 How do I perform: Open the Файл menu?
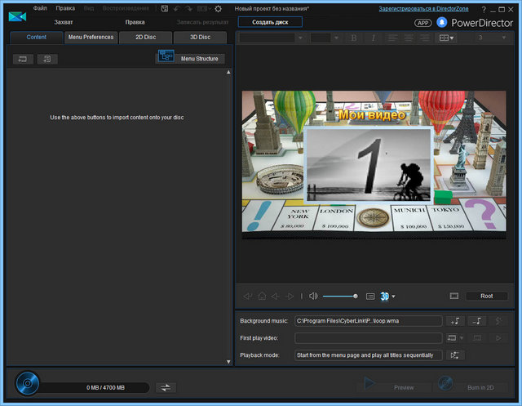pyautogui.click(x=40, y=8)
